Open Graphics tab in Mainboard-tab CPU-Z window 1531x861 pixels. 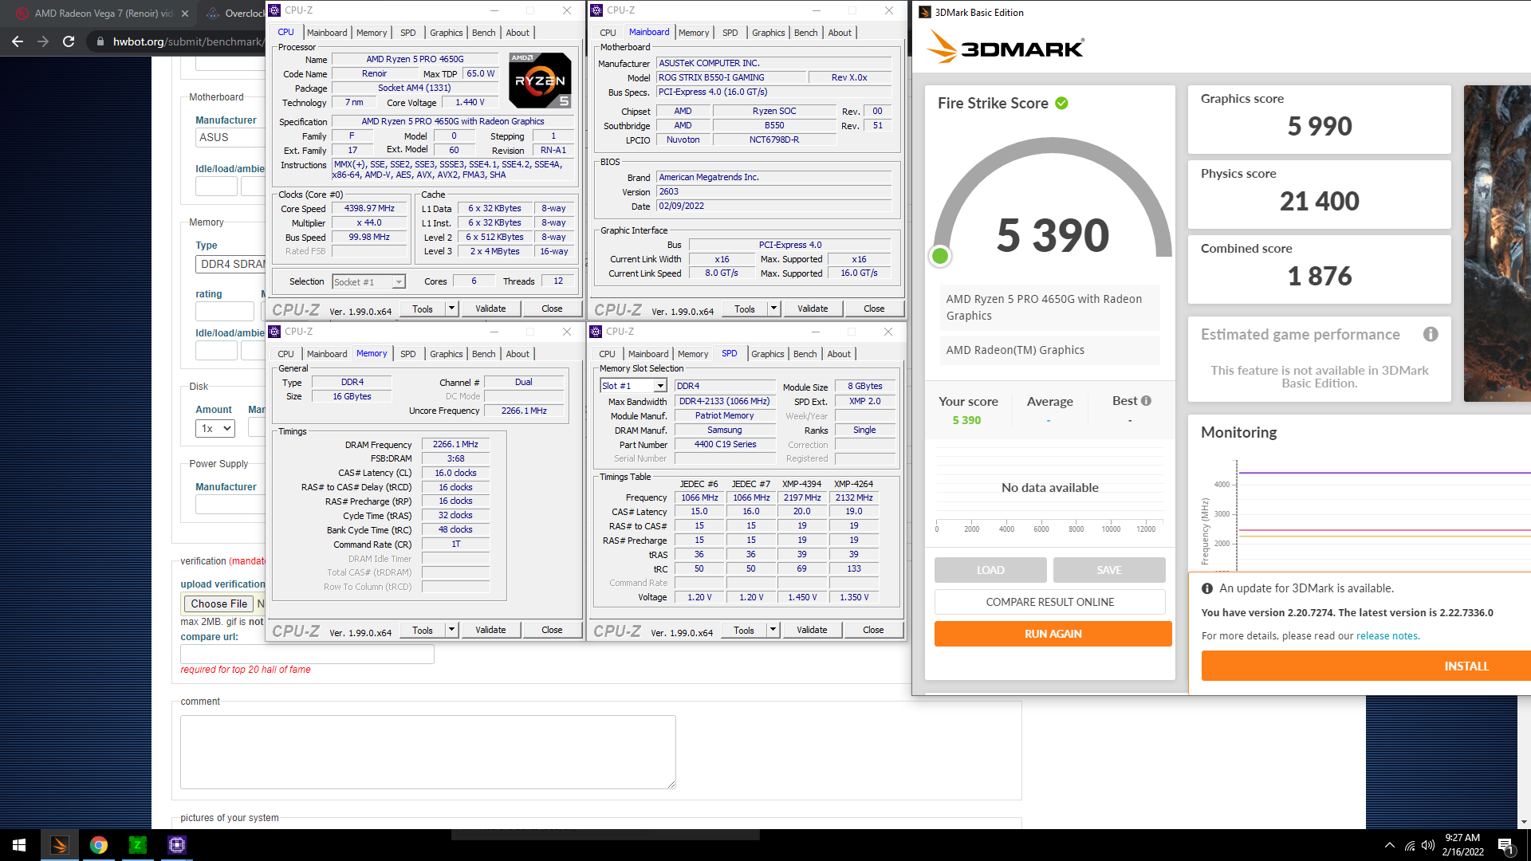click(x=769, y=33)
